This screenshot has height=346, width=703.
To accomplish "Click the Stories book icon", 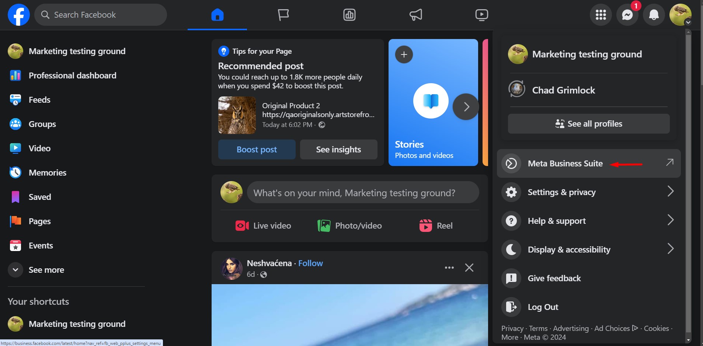I will (x=431, y=101).
